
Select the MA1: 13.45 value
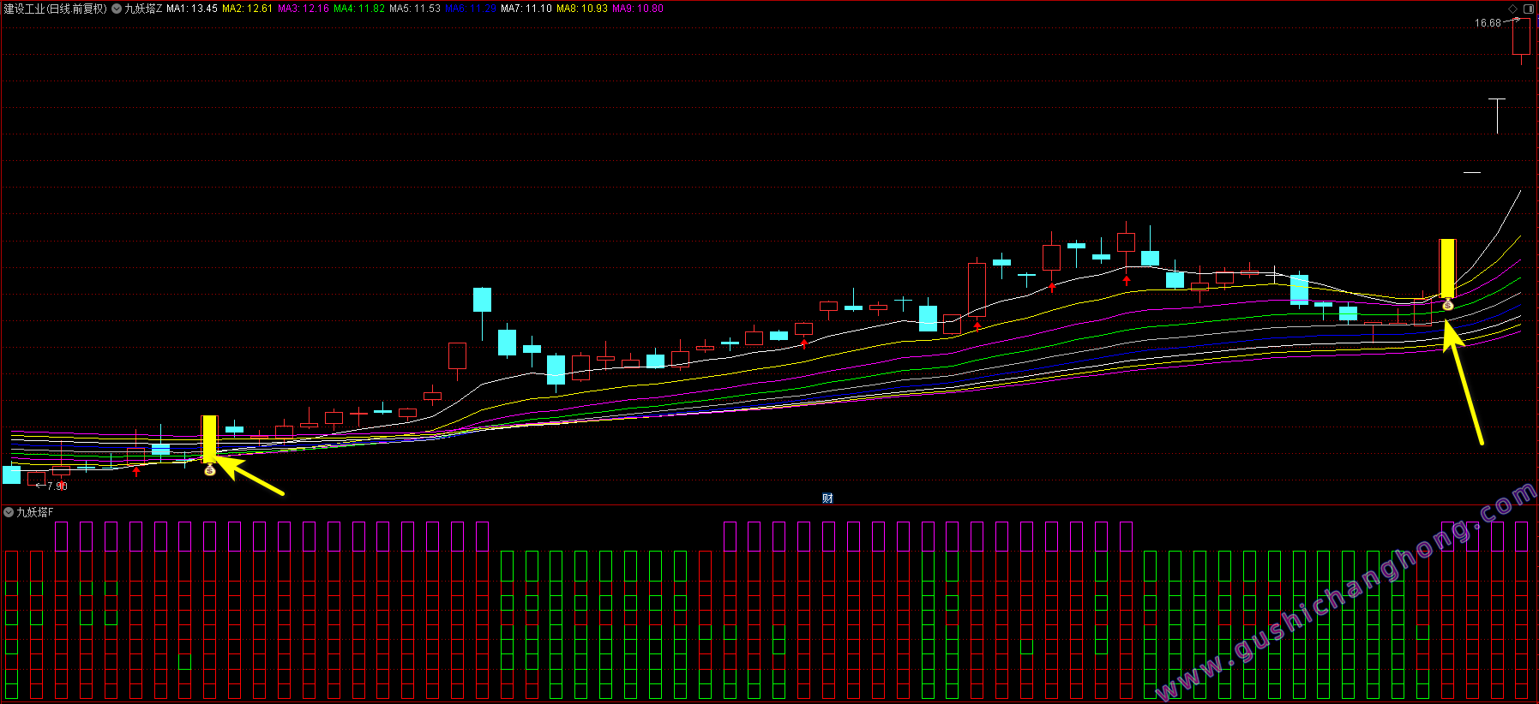(192, 9)
